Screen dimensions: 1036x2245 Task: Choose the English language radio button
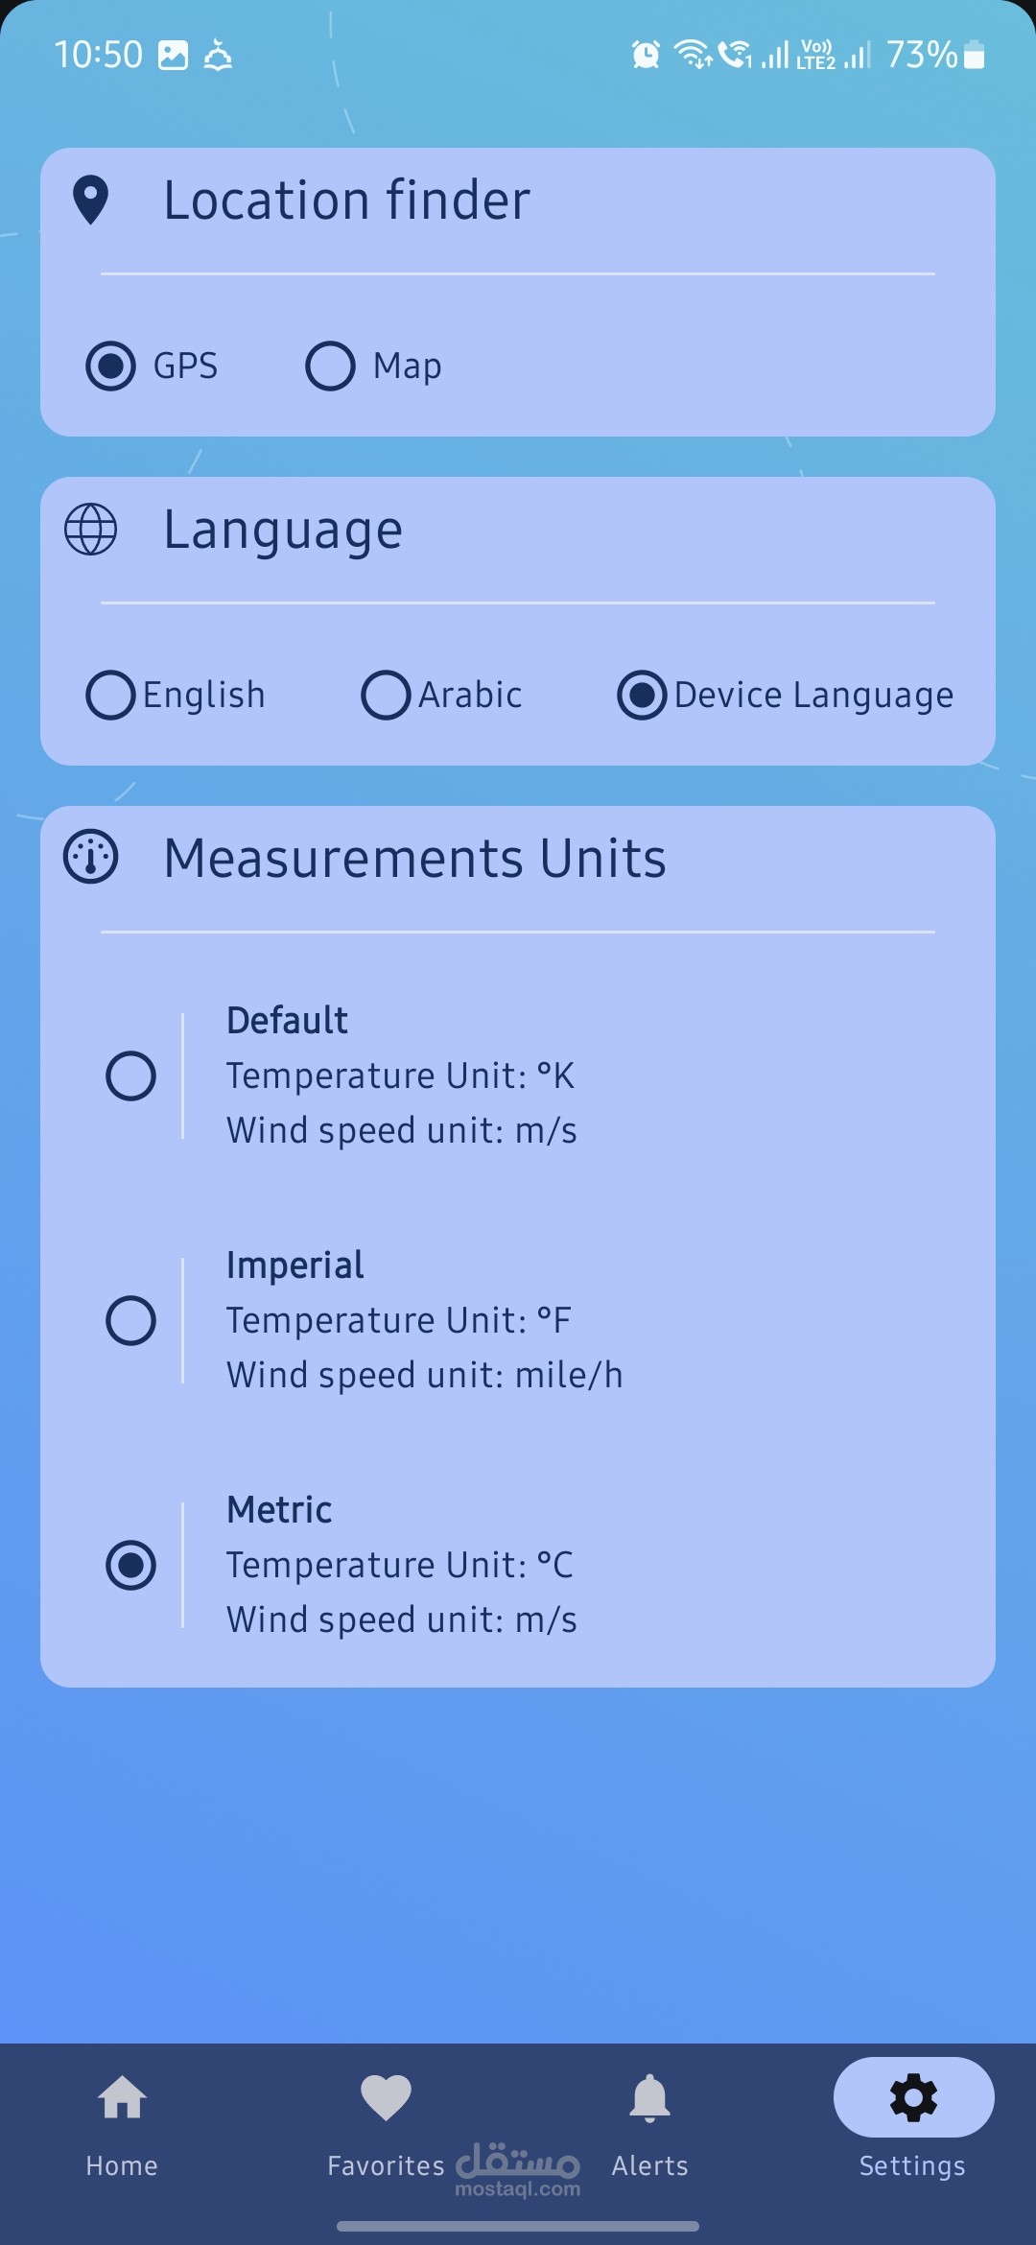coord(110,695)
